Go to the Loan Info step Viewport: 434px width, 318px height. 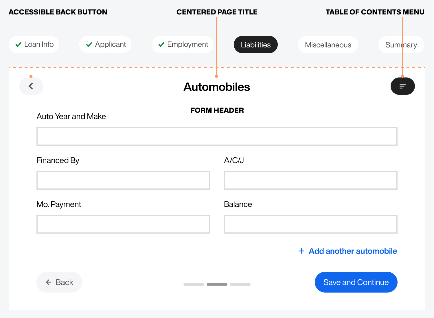pos(34,45)
